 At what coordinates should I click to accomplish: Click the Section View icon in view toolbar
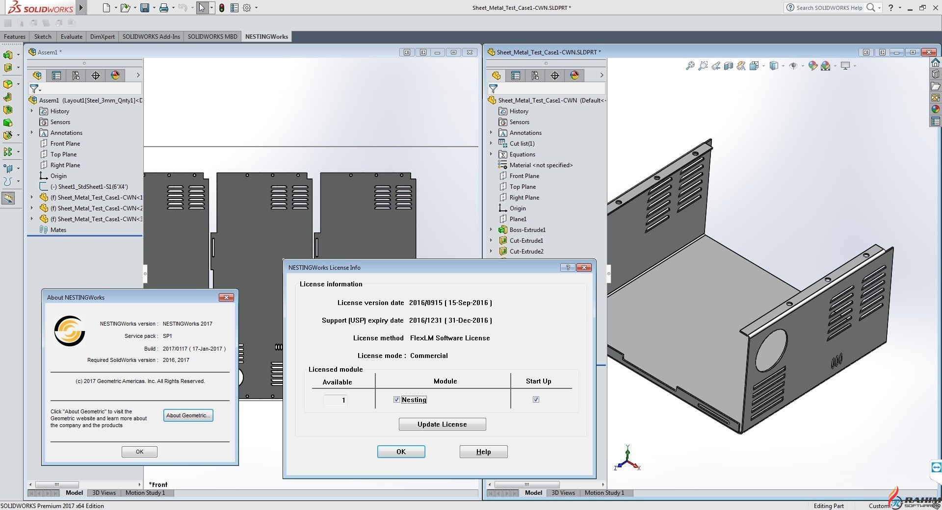(729, 66)
